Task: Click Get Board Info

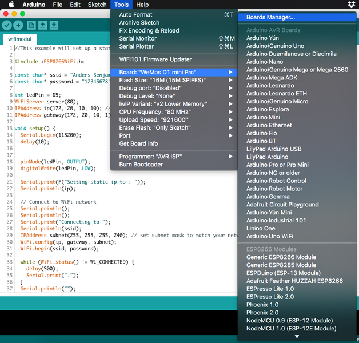Action: coord(174,144)
